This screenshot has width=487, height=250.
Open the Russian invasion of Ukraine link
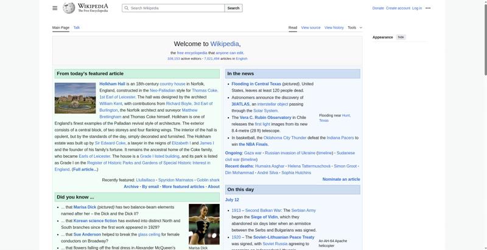(290, 153)
